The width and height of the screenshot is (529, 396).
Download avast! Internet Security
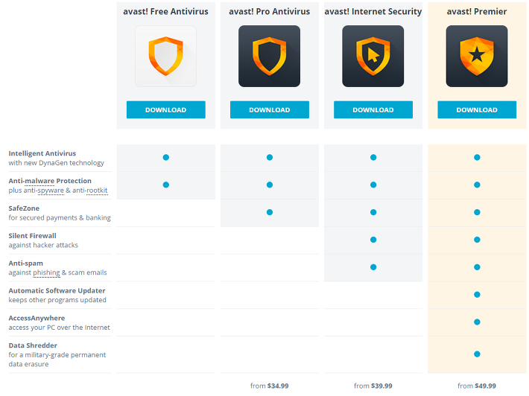coord(373,110)
